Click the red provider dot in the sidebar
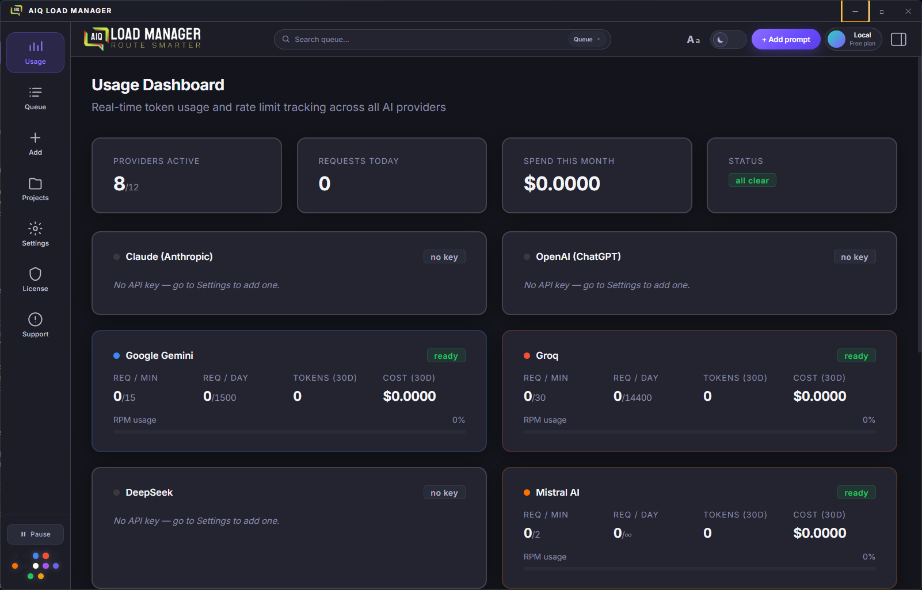922x590 pixels. (x=46, y=555)
